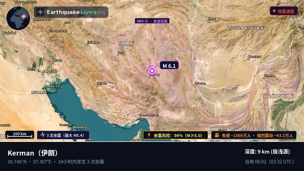Click the 余震风险: 54% badge
This screenshot has height=171, width=304.
[x=176, y=135]
